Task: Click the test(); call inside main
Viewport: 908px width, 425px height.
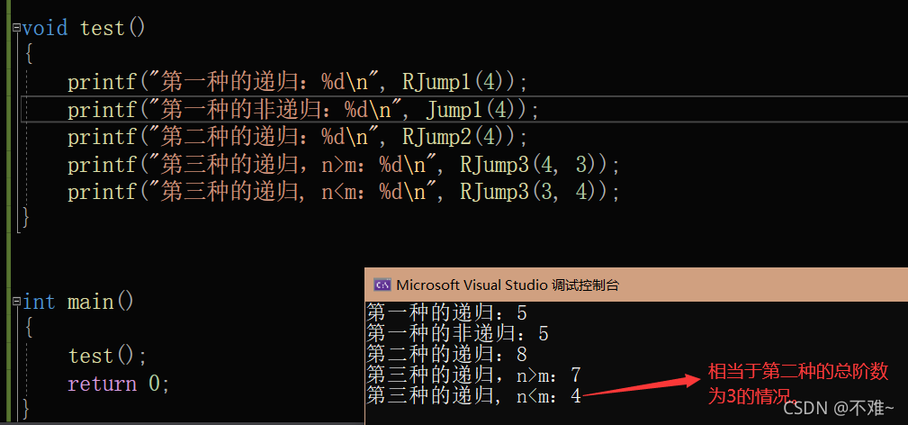Action: (108, 356)
